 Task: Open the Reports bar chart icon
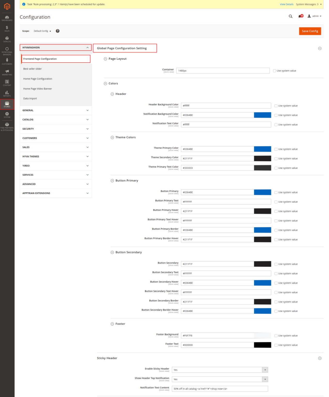point(7,93)
